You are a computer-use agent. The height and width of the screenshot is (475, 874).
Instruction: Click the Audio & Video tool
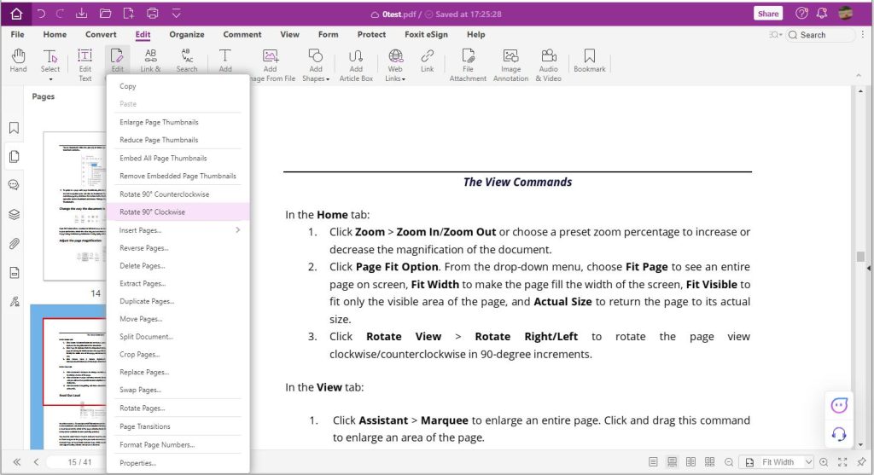click(549, 65)
